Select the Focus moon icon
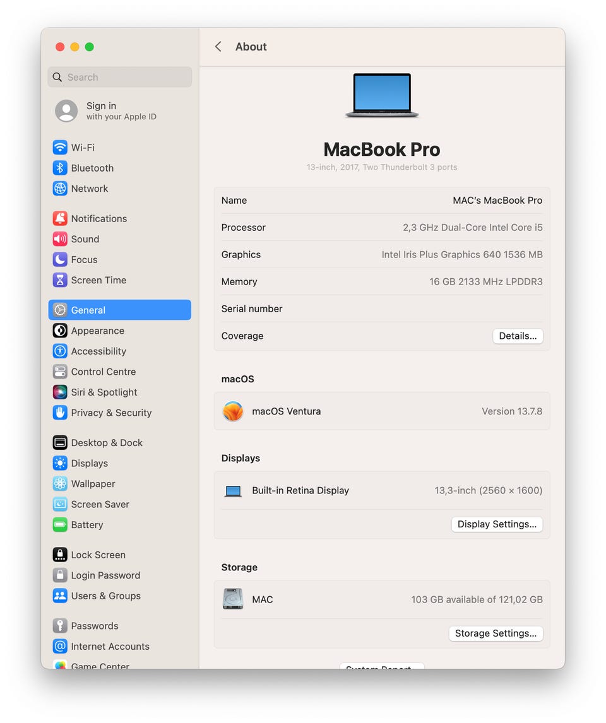 [60, 259]
